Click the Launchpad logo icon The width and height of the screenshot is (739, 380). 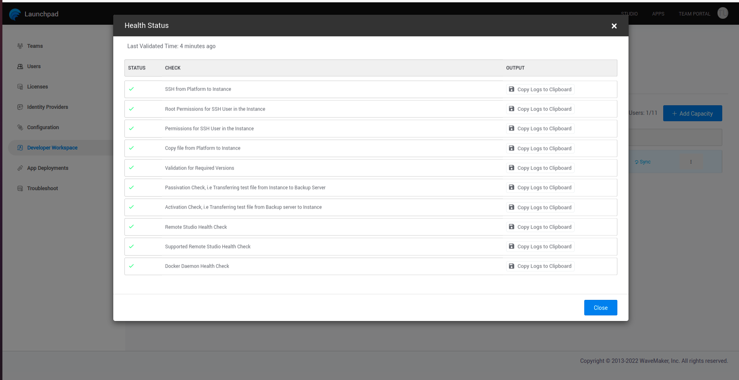15,14
